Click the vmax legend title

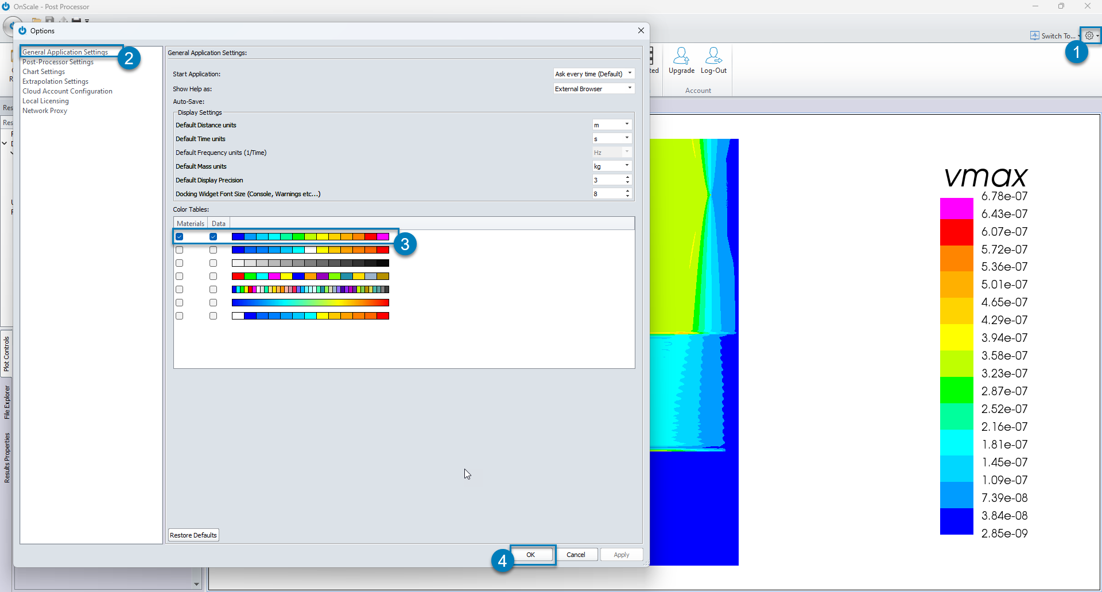986,177
